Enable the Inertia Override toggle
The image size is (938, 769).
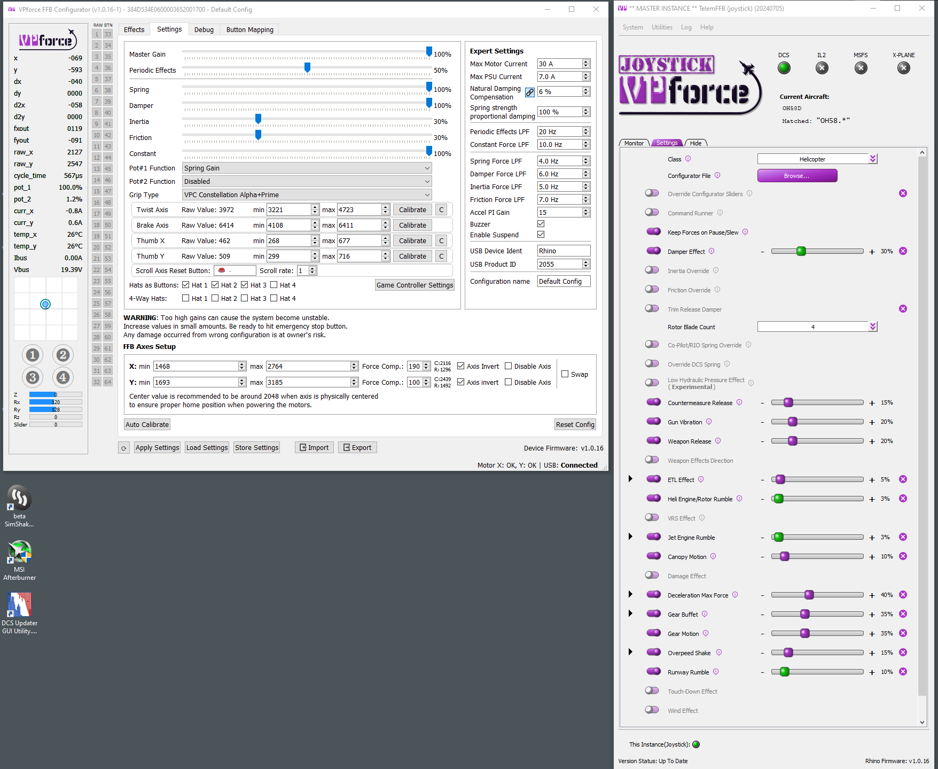[652, 270]
